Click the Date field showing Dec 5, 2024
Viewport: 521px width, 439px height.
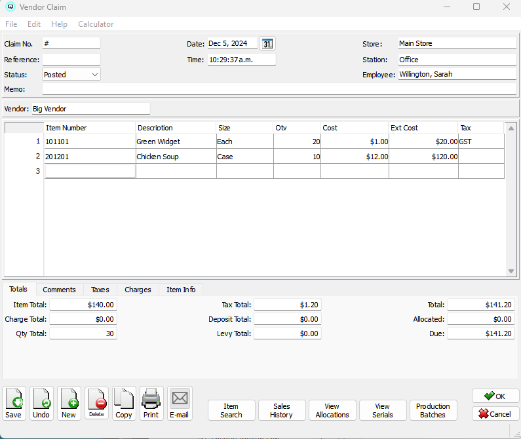point(233,43)
